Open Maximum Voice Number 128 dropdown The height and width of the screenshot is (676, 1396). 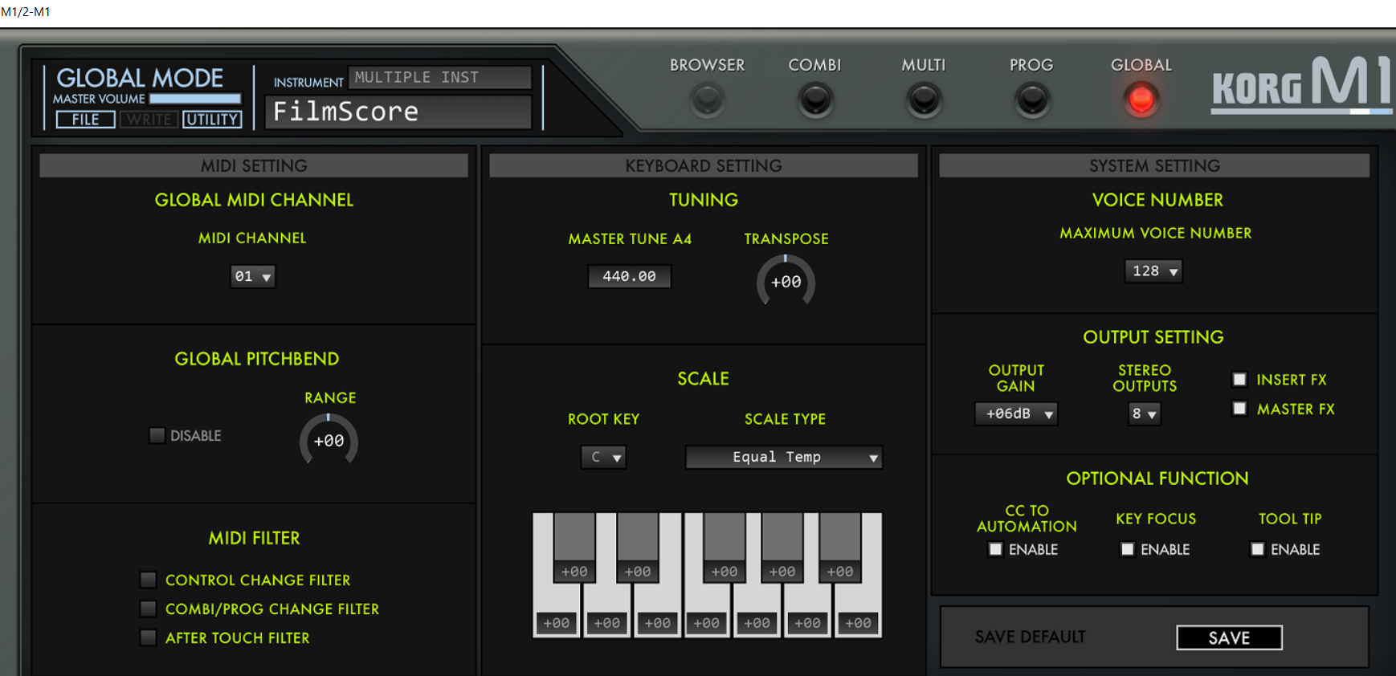[1153, 271]
